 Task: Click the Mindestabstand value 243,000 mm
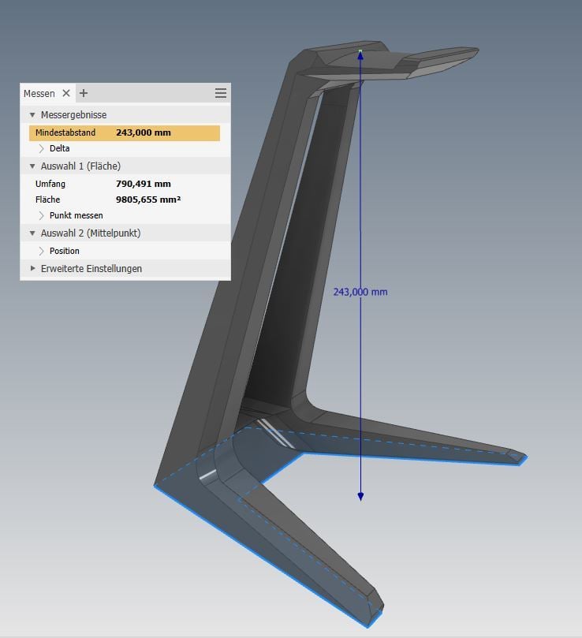144,132
